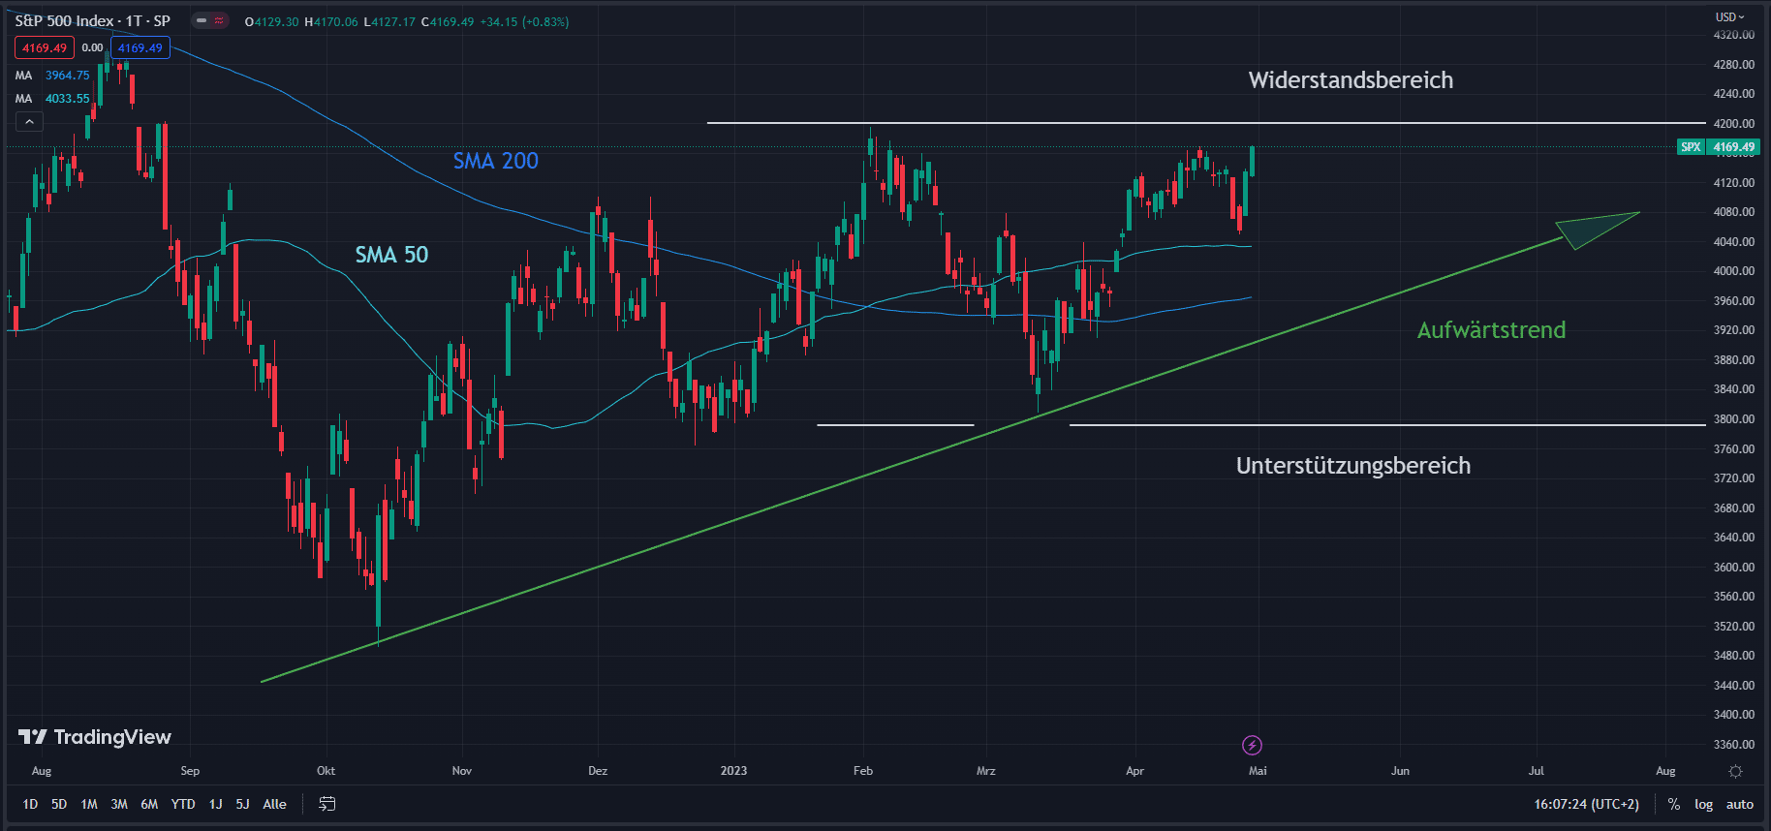Select the 6M time range

pyautogui.click(x=149, y=804)
